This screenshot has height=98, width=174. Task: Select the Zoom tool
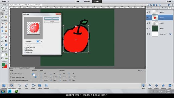pos(2,8)
